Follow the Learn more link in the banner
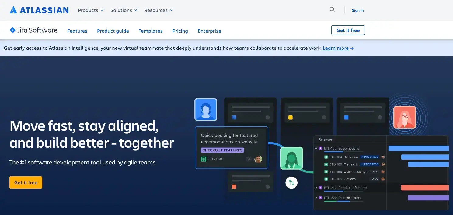 pyautogui.click(x=336, y=48)
